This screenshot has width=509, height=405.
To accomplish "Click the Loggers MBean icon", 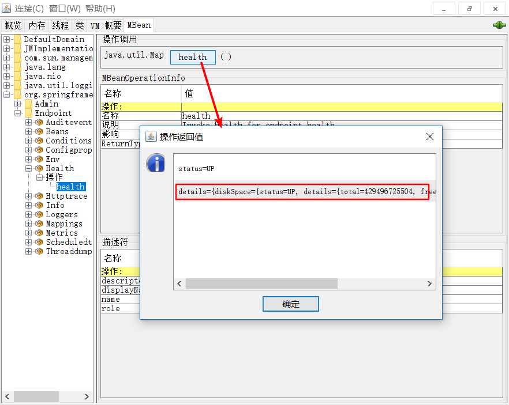I will [39, 214].
